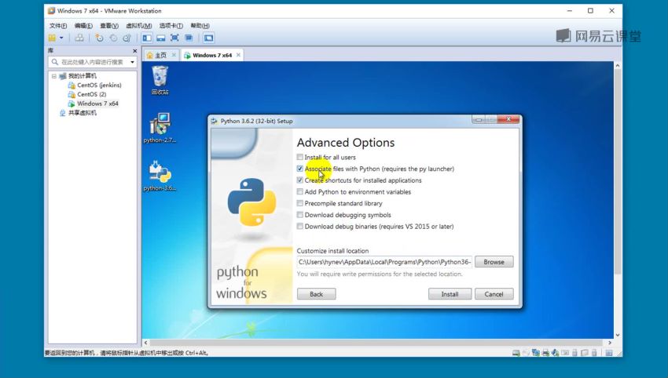Click the revert snapshot toolbar icon
This screenshot has width=668, height=378.
pos(113,38)
